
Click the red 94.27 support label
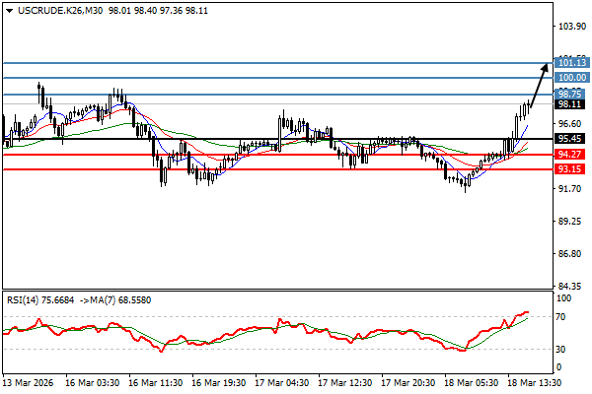click(x=572, y=155)
